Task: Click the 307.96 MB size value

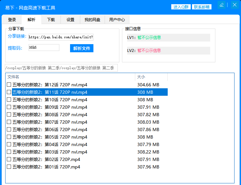Action: [x=148, y=167]
